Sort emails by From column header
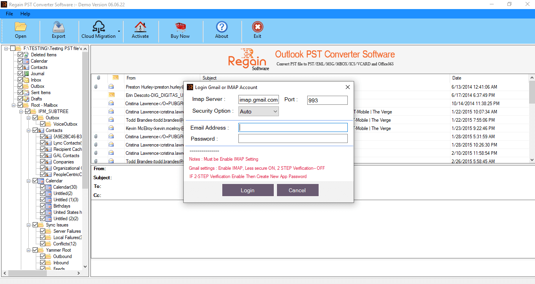The height and width of the screenshot is (284, 535). pyautogui.click(x=162, y=78)
